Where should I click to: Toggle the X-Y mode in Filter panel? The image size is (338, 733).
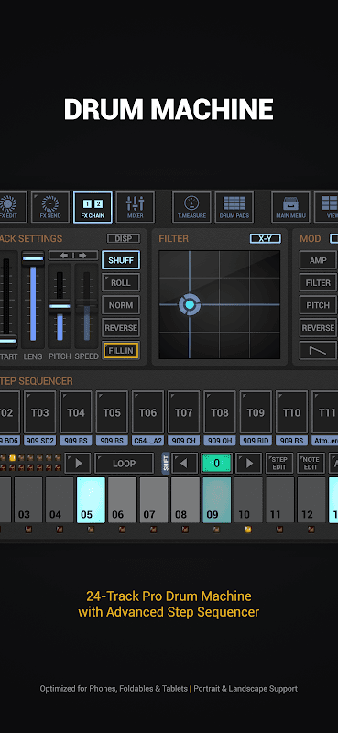pos(265,239)
